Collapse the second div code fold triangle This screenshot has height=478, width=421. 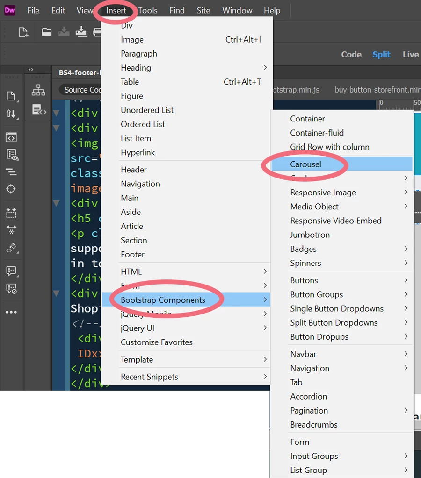coord(56,128)
